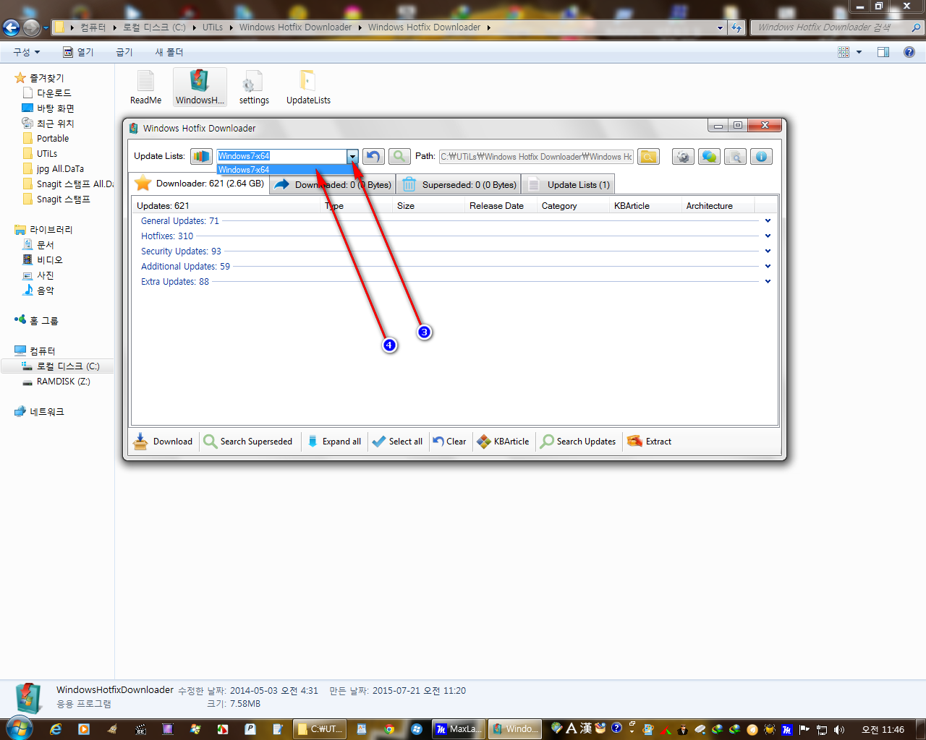Viewport: 926px width, 740px height.
Task: Select the settings file in Explorer
Action: click(254, 87)
